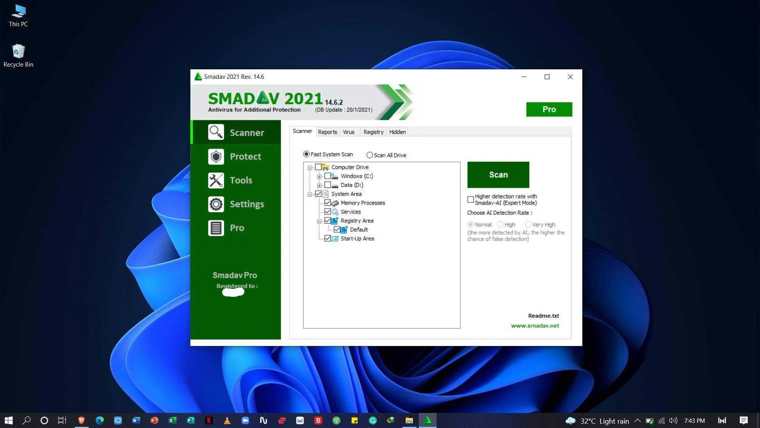Viewport: 760px width, 428px height.
Task: Select the Services tree row label
Action: coord(350,212)
